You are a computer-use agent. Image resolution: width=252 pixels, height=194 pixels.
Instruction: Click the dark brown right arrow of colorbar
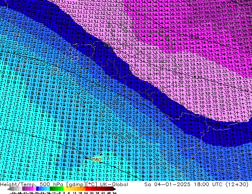click(x=114, y=188)
